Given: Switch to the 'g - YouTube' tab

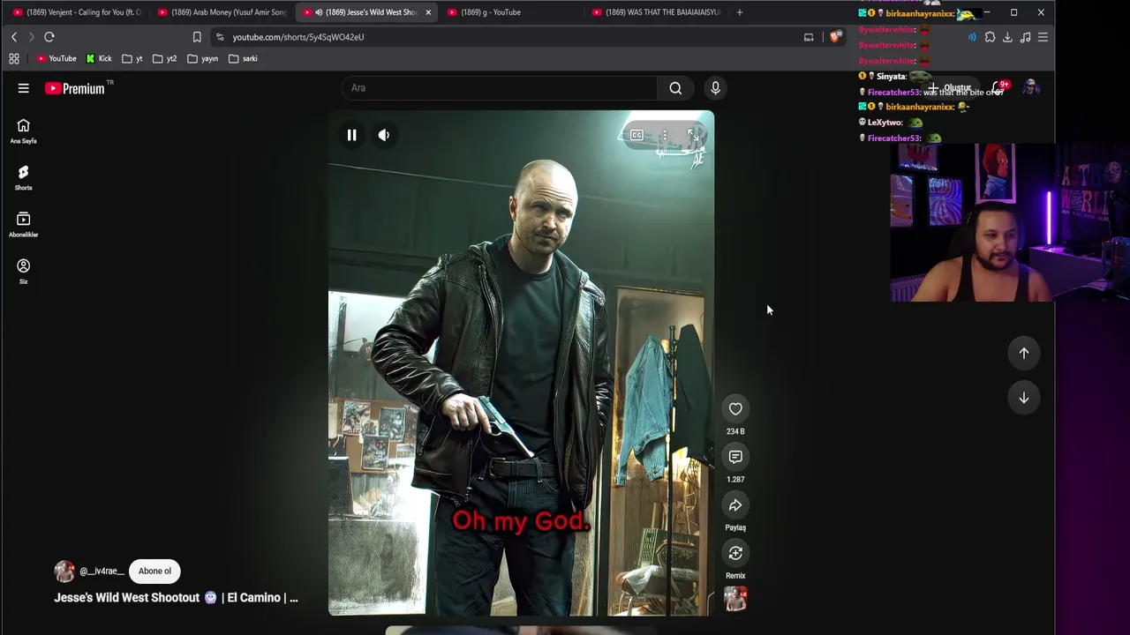Looking at the screenshot, I should click(512, 12).
